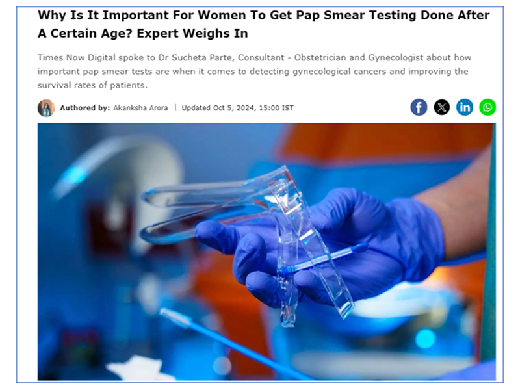Click 'survival rates of patients' text
This screenshot has width=520, height=390.
point(92,85)
